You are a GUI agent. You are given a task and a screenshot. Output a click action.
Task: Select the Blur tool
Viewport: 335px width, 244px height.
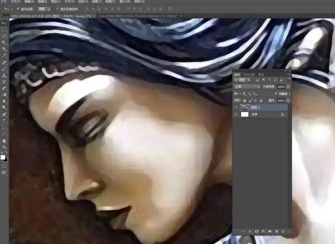click(x=4, y=101)
